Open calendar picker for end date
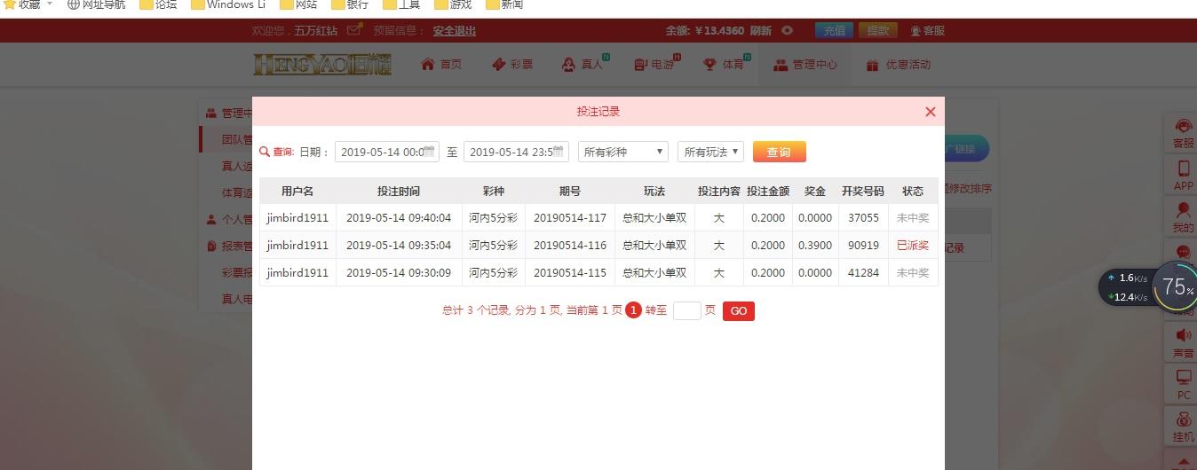This screenshot has width=1197, height=470. [x=559, y=152]
